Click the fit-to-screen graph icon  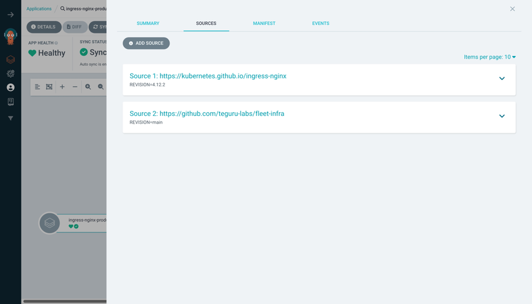49,87
